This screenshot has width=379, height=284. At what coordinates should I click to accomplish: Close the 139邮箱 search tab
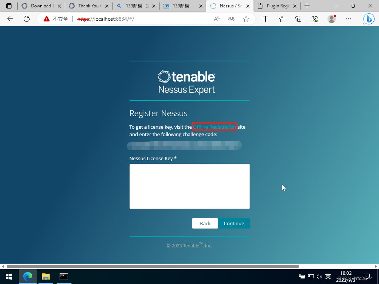(x=154, y=6)
